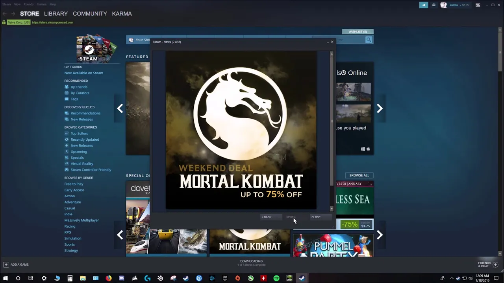The height and width of the screenshot is (283, 504).
Task: Browse Recently Updated category
Action: click(85, 140)
